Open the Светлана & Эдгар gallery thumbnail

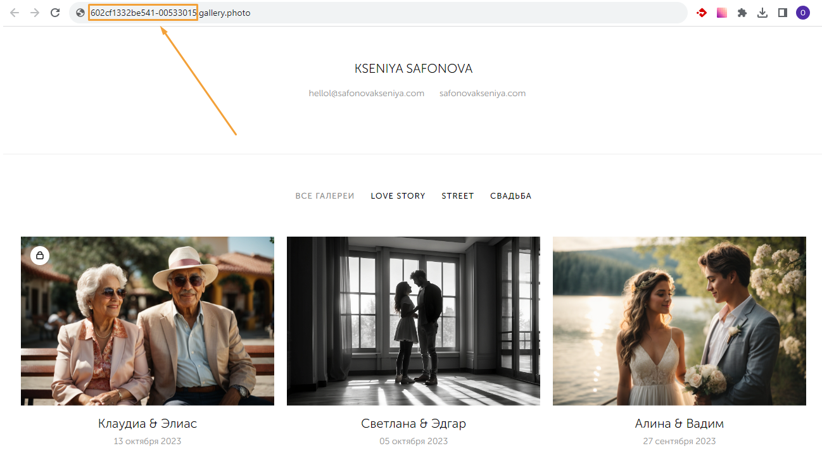pyautogui.click(x=414, y=321)
